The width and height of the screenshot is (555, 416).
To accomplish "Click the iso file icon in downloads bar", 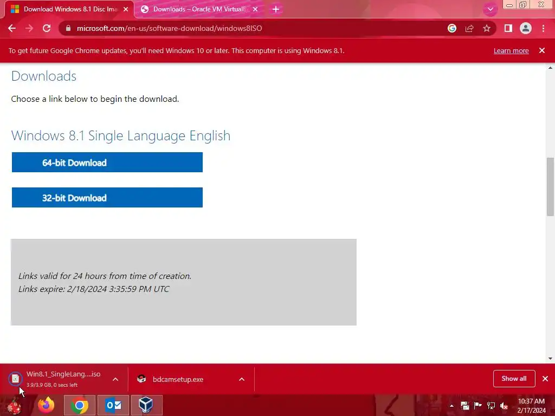I will (15, 379).
